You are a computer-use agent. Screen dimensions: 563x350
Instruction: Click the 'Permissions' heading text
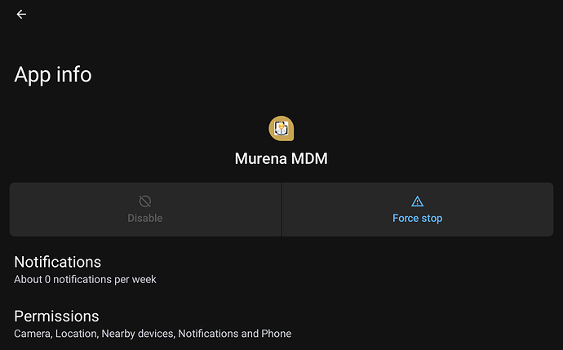pyautogui.click(x=56, y=317)
